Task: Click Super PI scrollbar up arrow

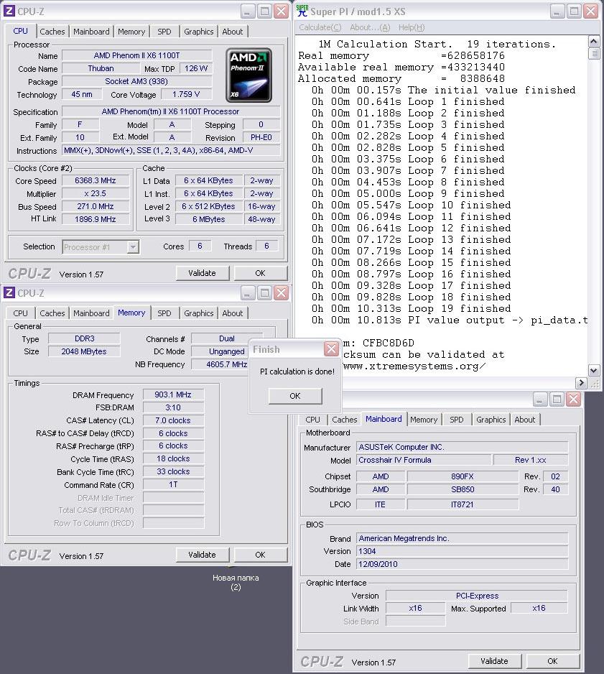Action: coord(594,42)
